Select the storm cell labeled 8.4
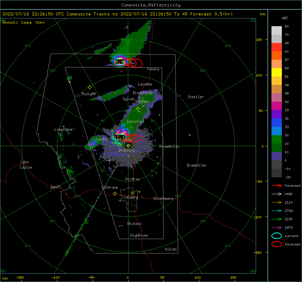The image size is (302, 282). (x=119, y=62)
